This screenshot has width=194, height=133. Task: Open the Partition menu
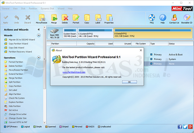pos(33,9)
